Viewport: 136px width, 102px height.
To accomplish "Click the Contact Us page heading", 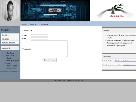I will (27, 30).
